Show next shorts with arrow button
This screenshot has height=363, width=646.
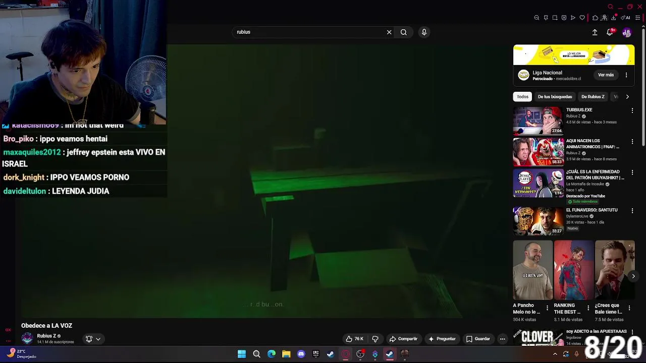(633, 276)
